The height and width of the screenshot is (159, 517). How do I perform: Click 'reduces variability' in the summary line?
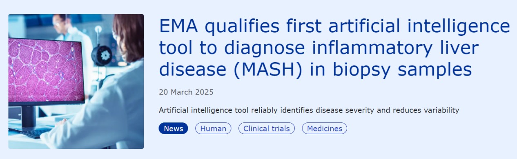(x=424, y=110)
